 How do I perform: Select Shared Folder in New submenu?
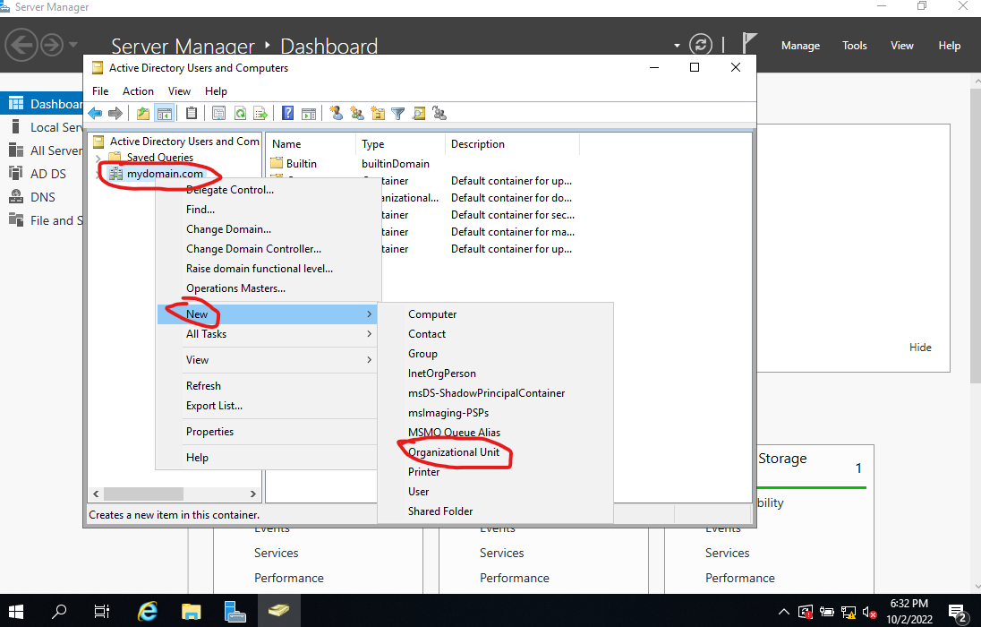pyautogui.click(x=496, y=511)
